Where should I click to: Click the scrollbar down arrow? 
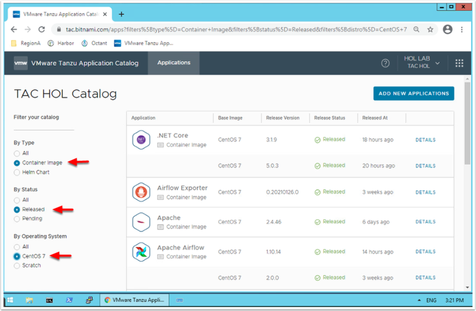[x=467, y=287]
